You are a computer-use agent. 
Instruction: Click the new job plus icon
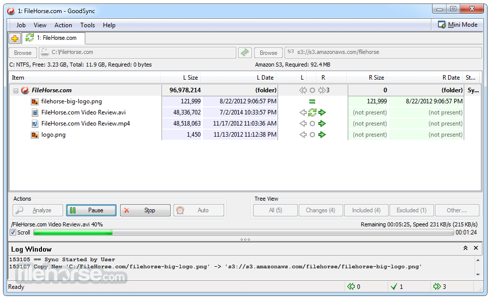(x=15, y=38)
